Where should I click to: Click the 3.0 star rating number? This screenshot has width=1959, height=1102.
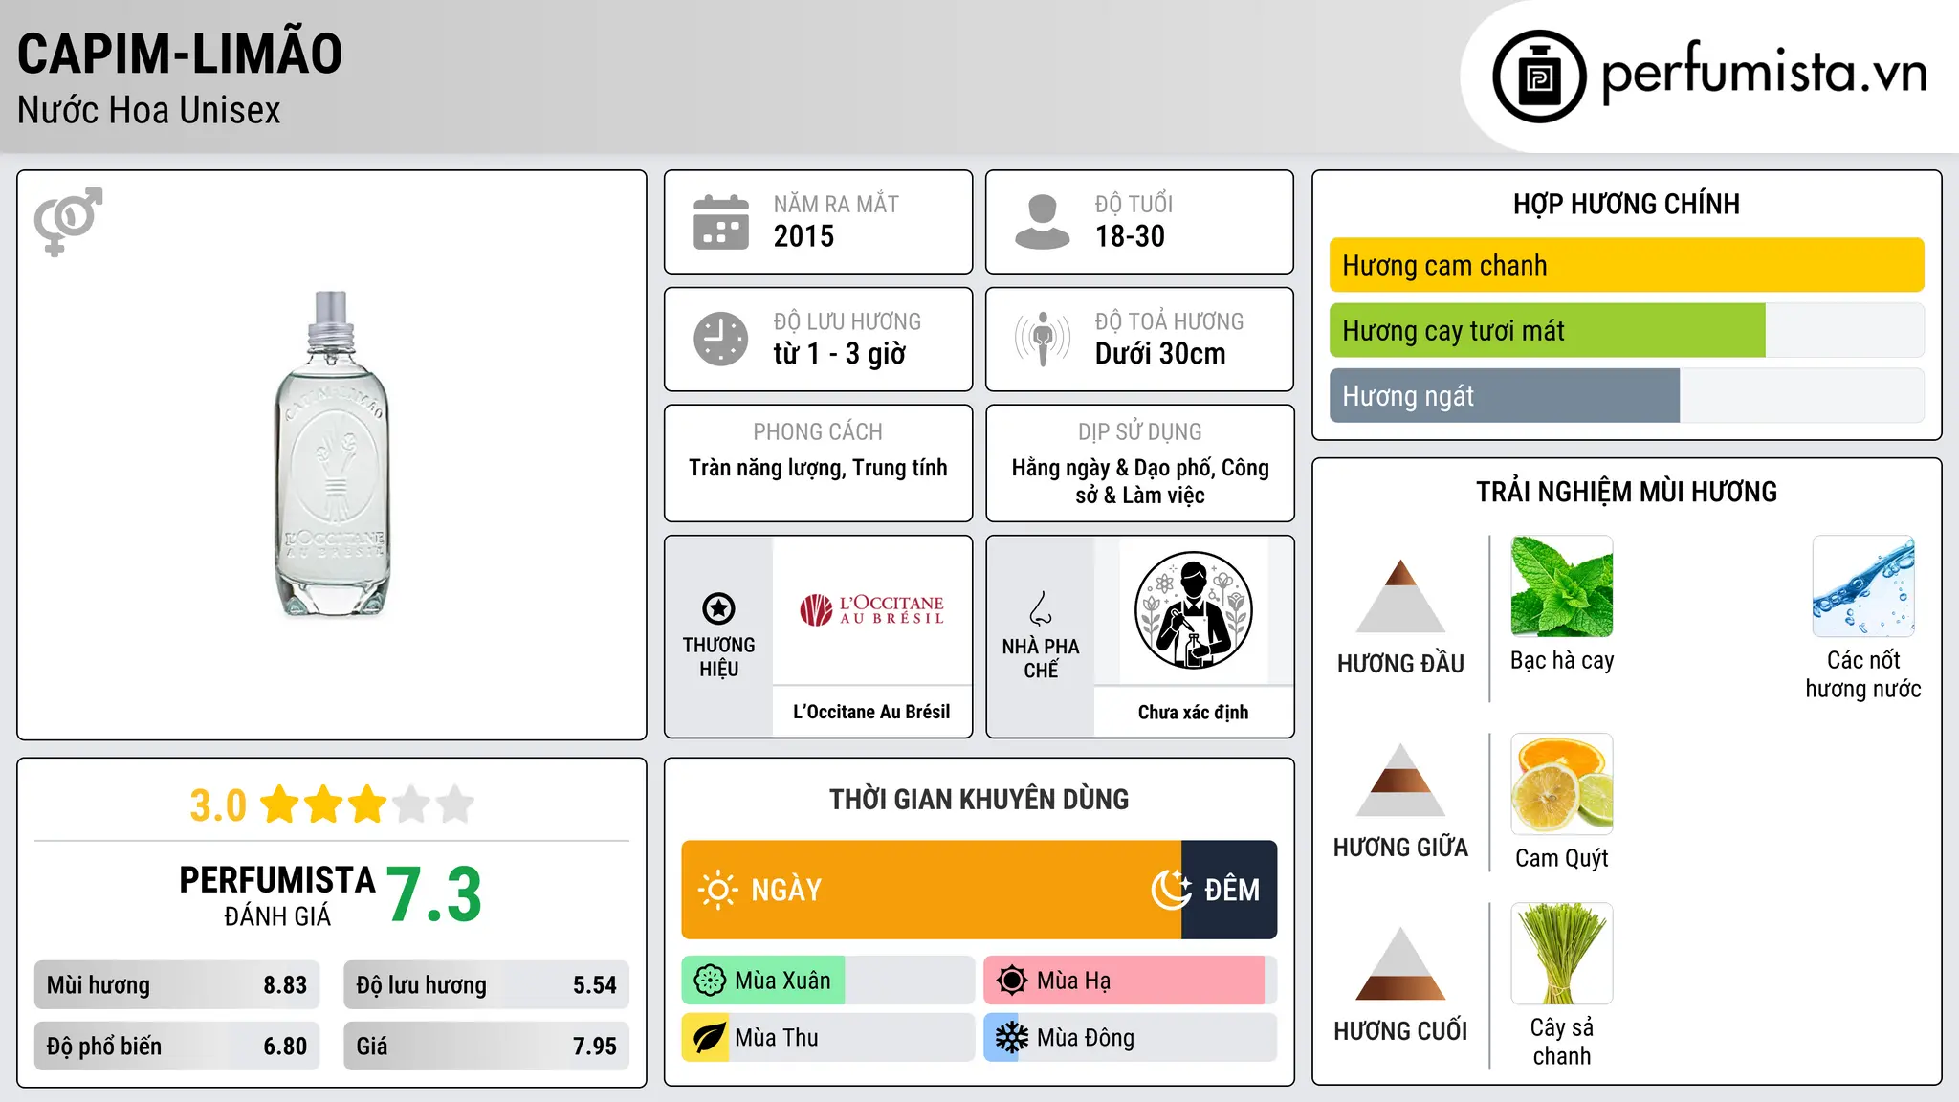pos(218,805)
